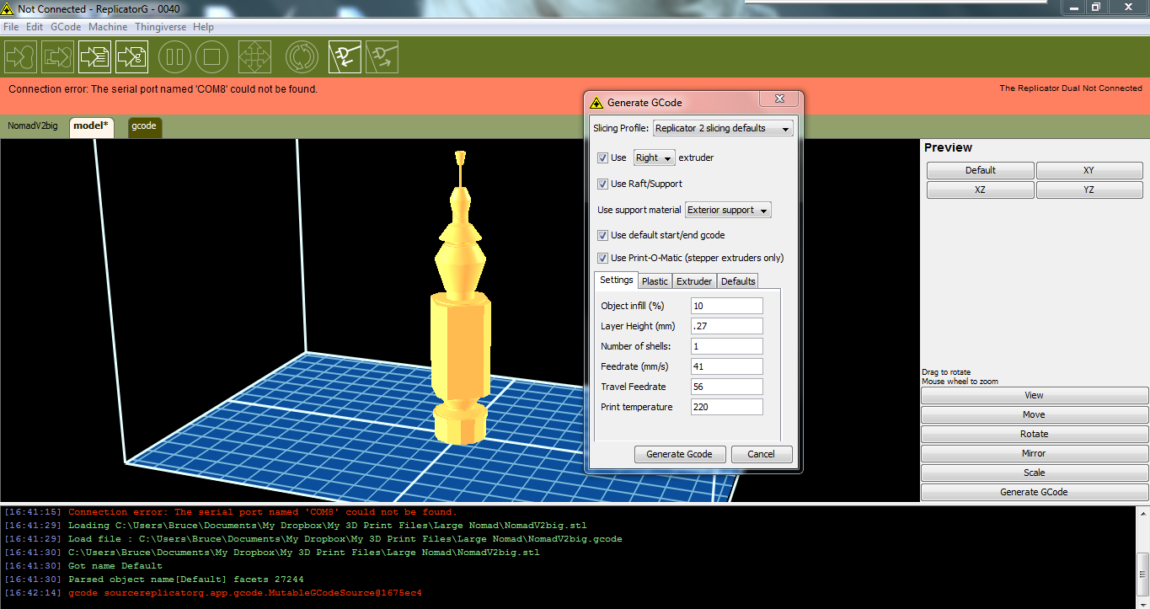Open the Thingiverse menu
Image resolution: width=1150 pixels, height=609 pixels.
point(161,27)
